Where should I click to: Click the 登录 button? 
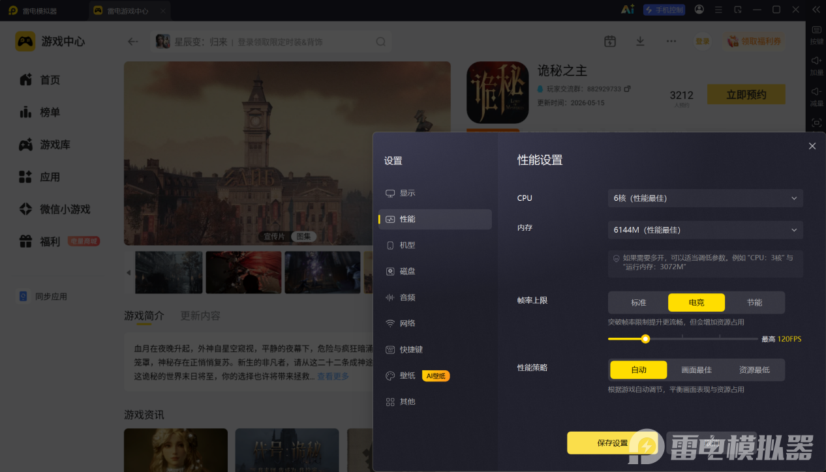[703, 41]
